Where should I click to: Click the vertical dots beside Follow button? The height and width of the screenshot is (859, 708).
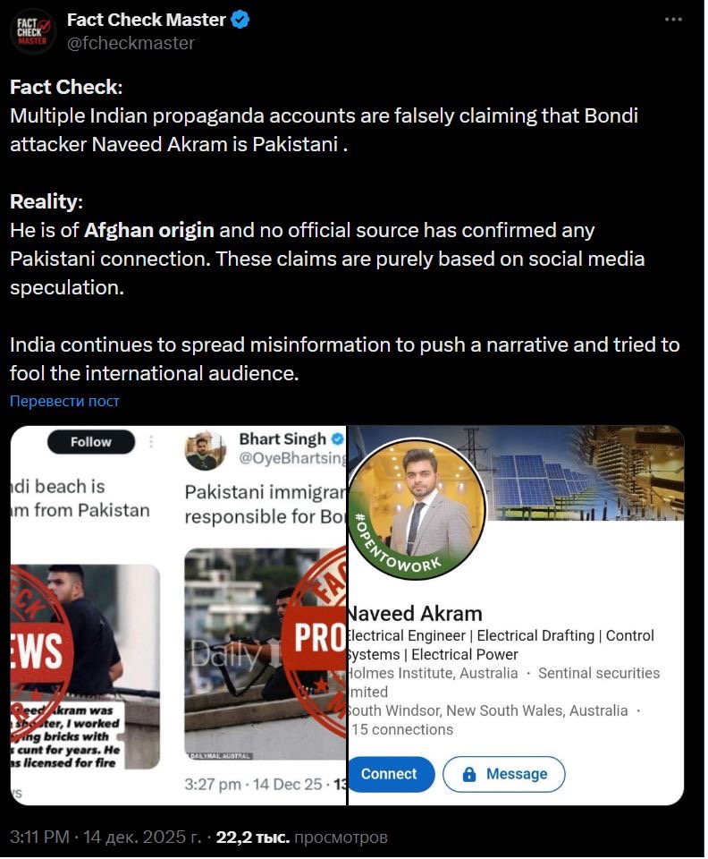(151, 441)
